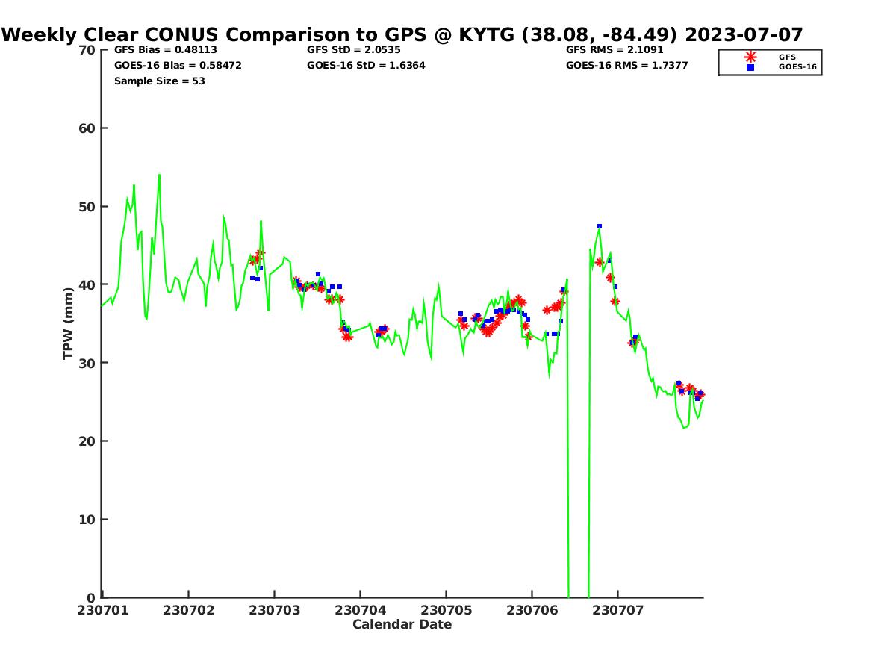Click the GOES-16 legend label
Screen dimensions: 896x672
click(798, 67)
